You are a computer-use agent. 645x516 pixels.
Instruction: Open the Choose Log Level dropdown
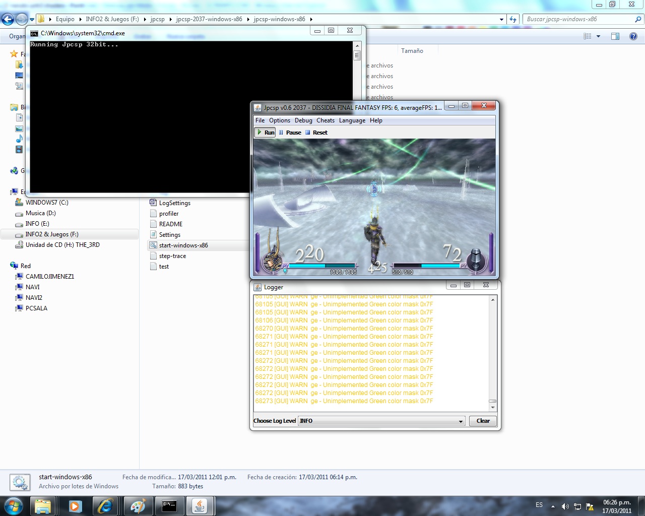pos(381,421)
